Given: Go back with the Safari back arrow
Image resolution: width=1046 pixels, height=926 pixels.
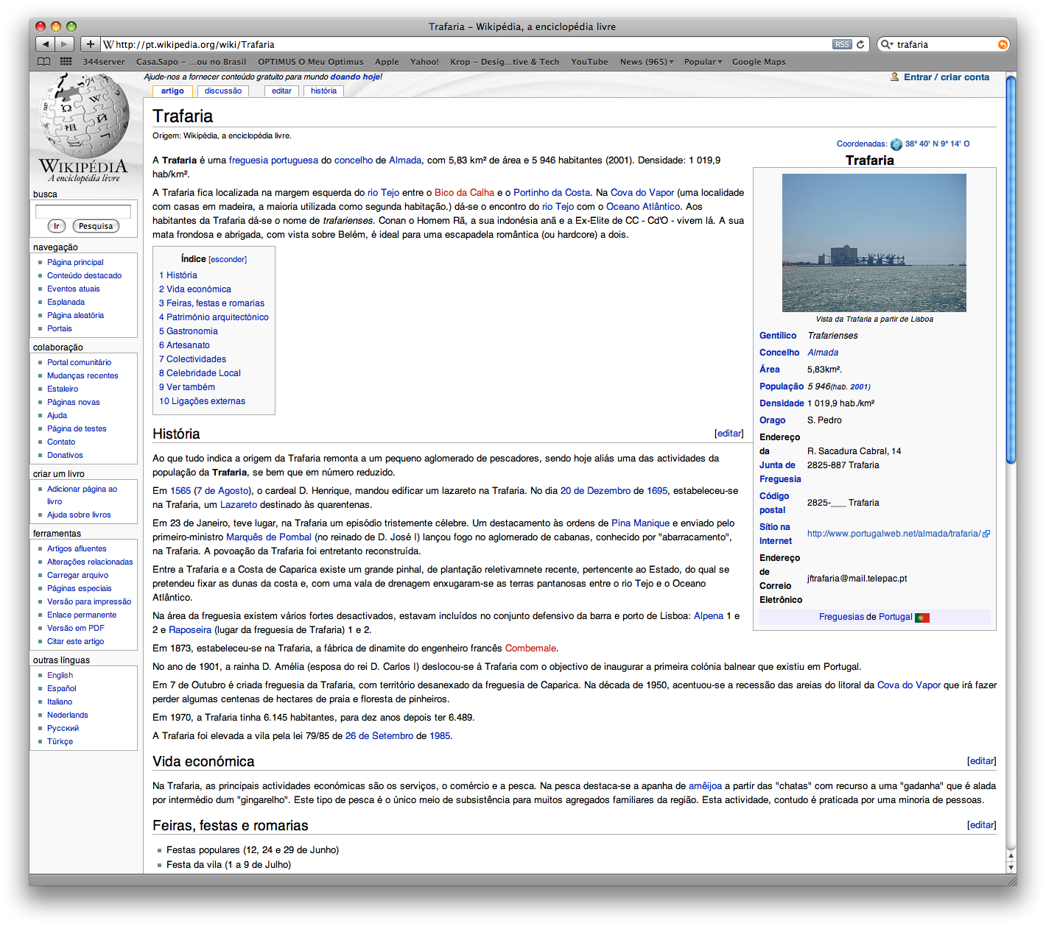Looking at the screenshot, I should coord(45,44).
